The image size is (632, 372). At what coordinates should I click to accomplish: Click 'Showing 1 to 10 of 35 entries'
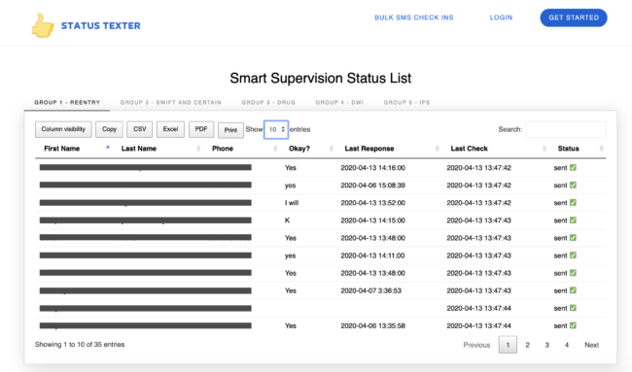(80, 344)
